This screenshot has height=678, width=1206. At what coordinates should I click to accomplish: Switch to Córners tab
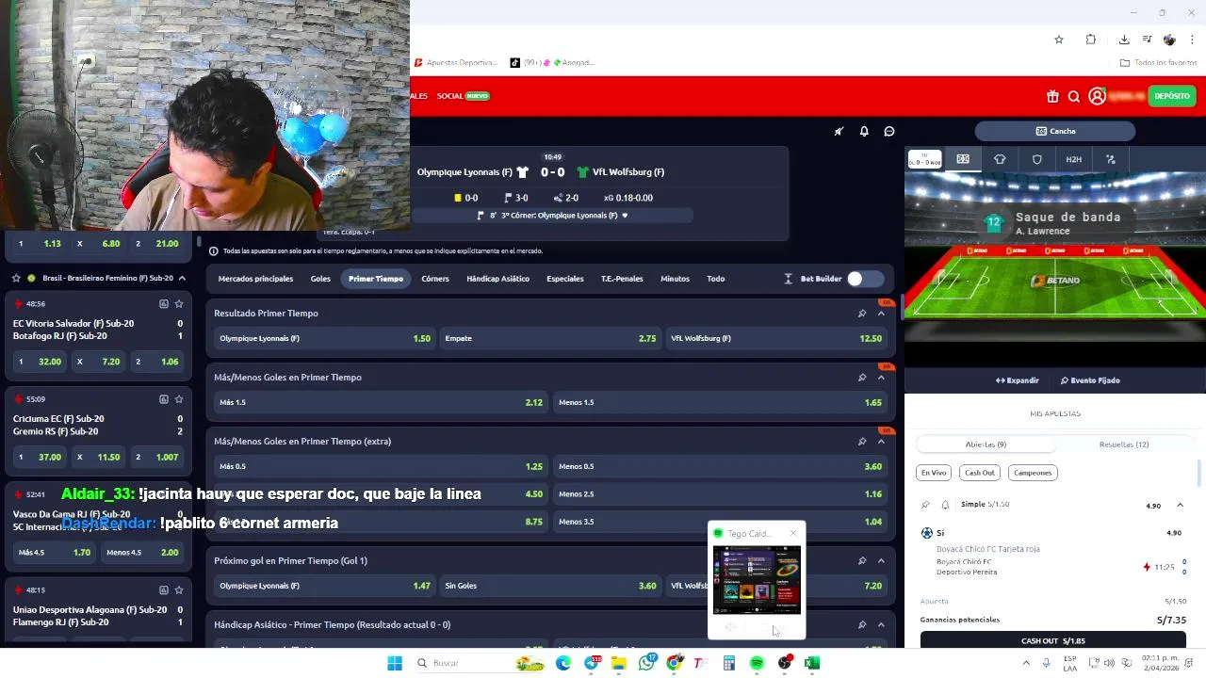(x=435, y=279)
